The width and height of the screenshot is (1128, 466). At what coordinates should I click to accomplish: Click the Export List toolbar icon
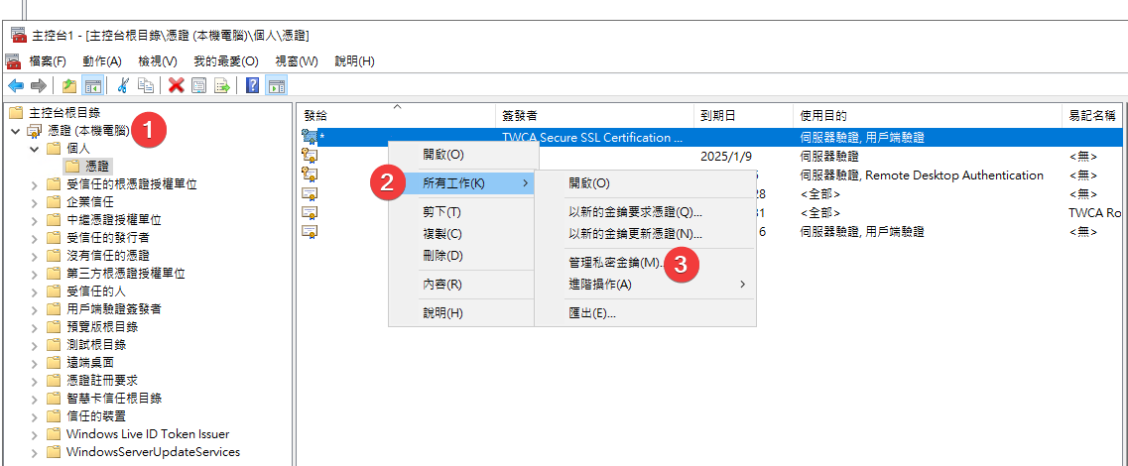(x=221, y=85)
